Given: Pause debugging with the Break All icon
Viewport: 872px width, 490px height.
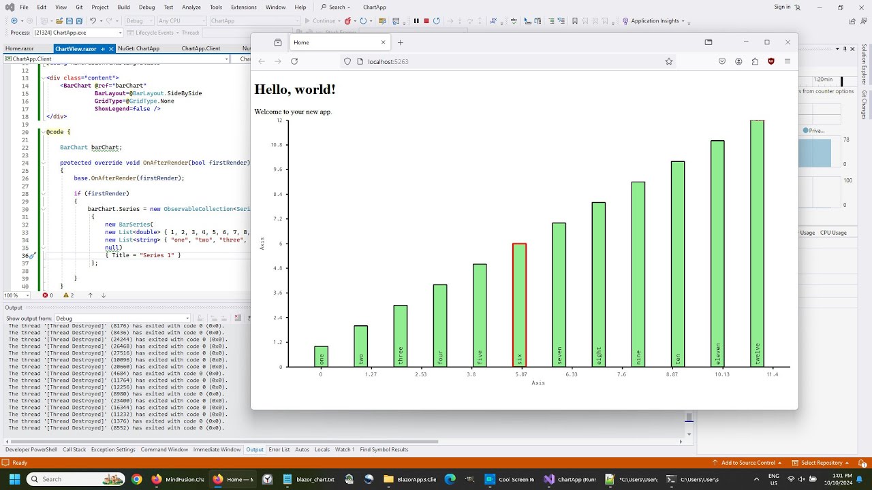Looking at the screenshot, I should pos(416,20).
